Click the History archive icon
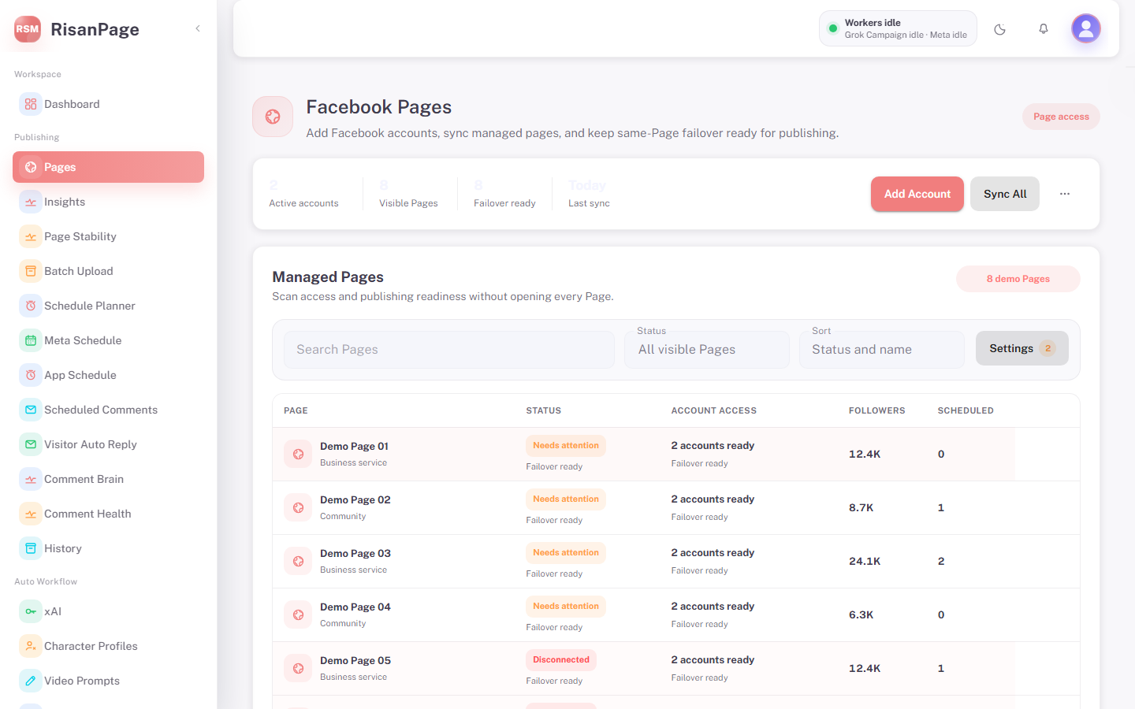The width and height of the screenshot is (1135, 709). (x=31, y=548)
